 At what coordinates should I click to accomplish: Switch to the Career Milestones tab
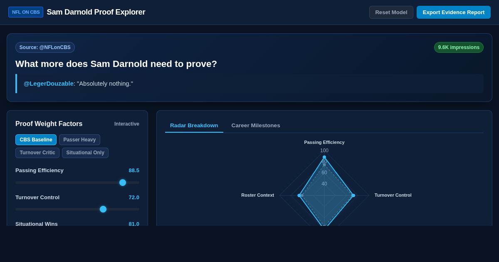pos(256,126)
